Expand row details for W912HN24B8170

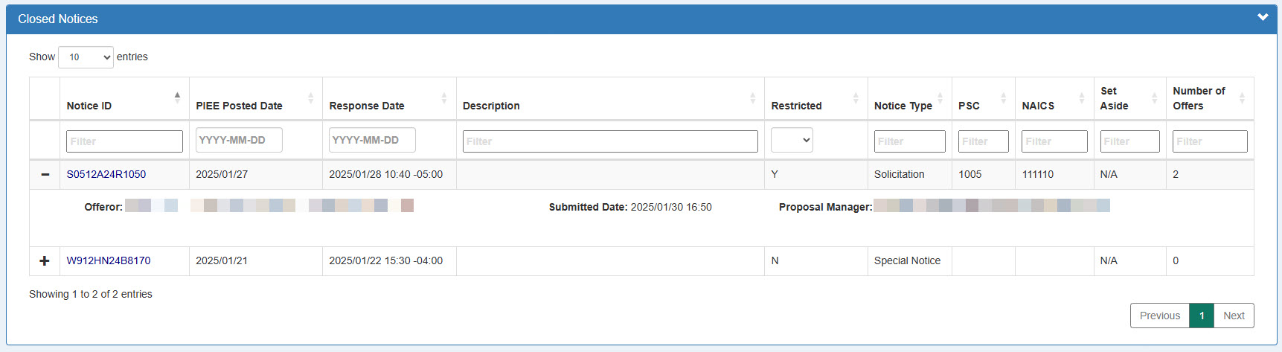click(x=45, y=260)
